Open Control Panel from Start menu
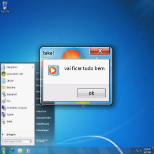The width and height of the screenshot is (154, 154). coord(41,111)
